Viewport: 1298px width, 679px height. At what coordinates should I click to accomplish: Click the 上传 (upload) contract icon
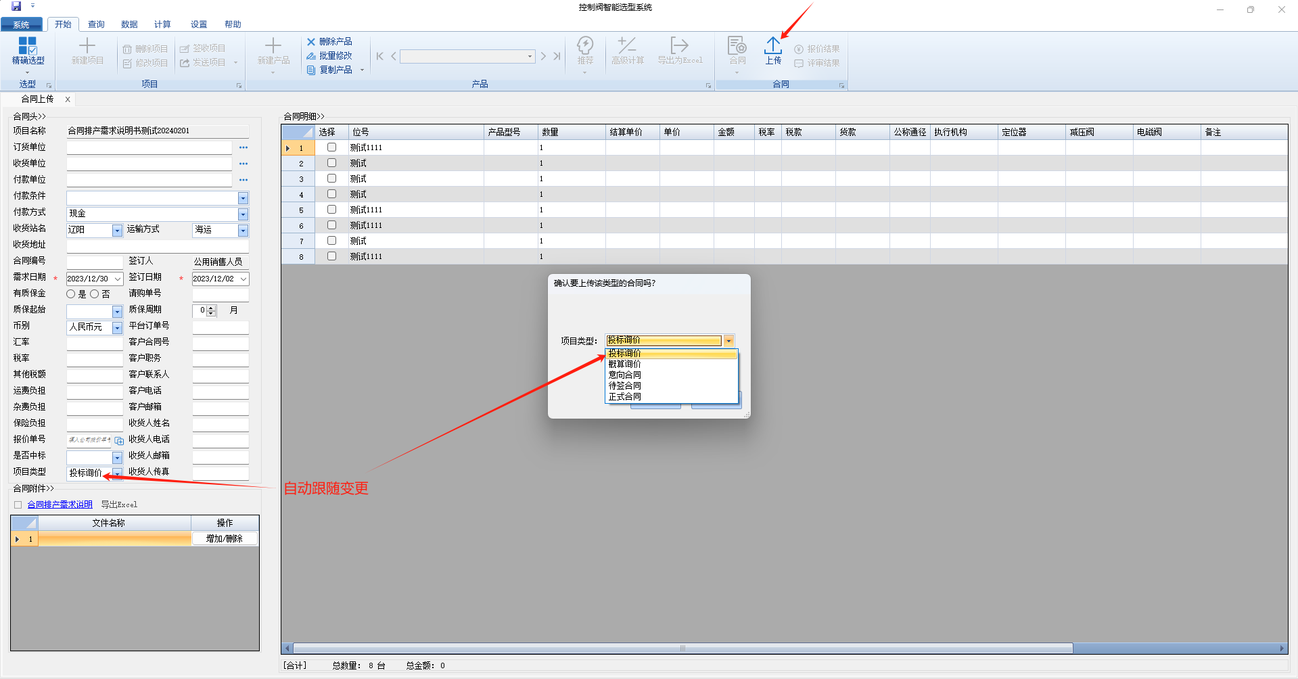(772, 51)
